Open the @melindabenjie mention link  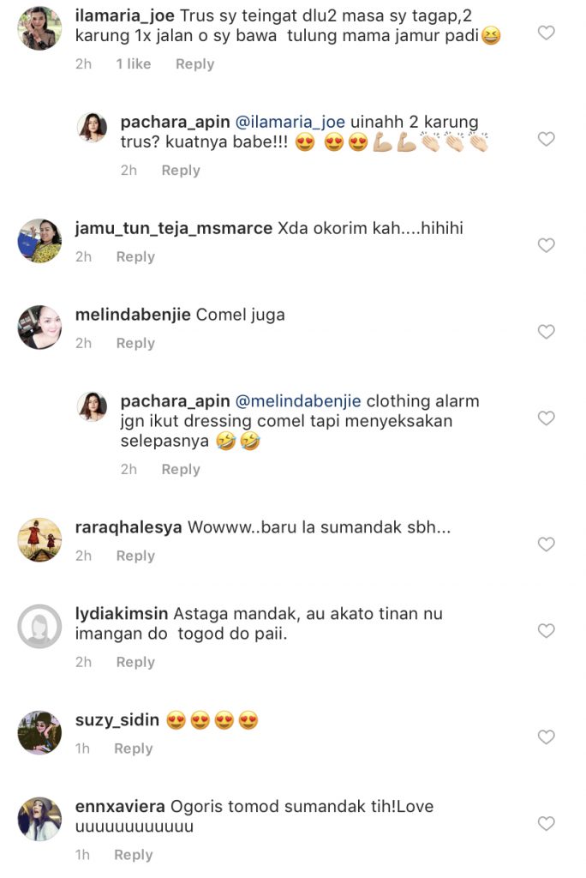(x=298, y=401)
